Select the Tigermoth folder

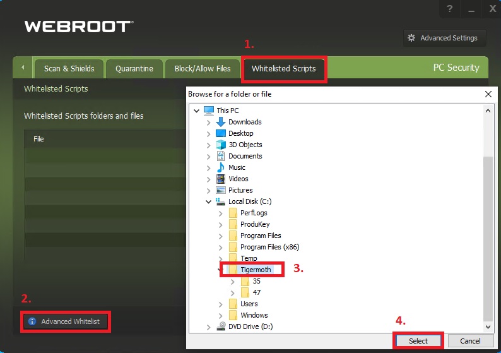tap(256, 270)
